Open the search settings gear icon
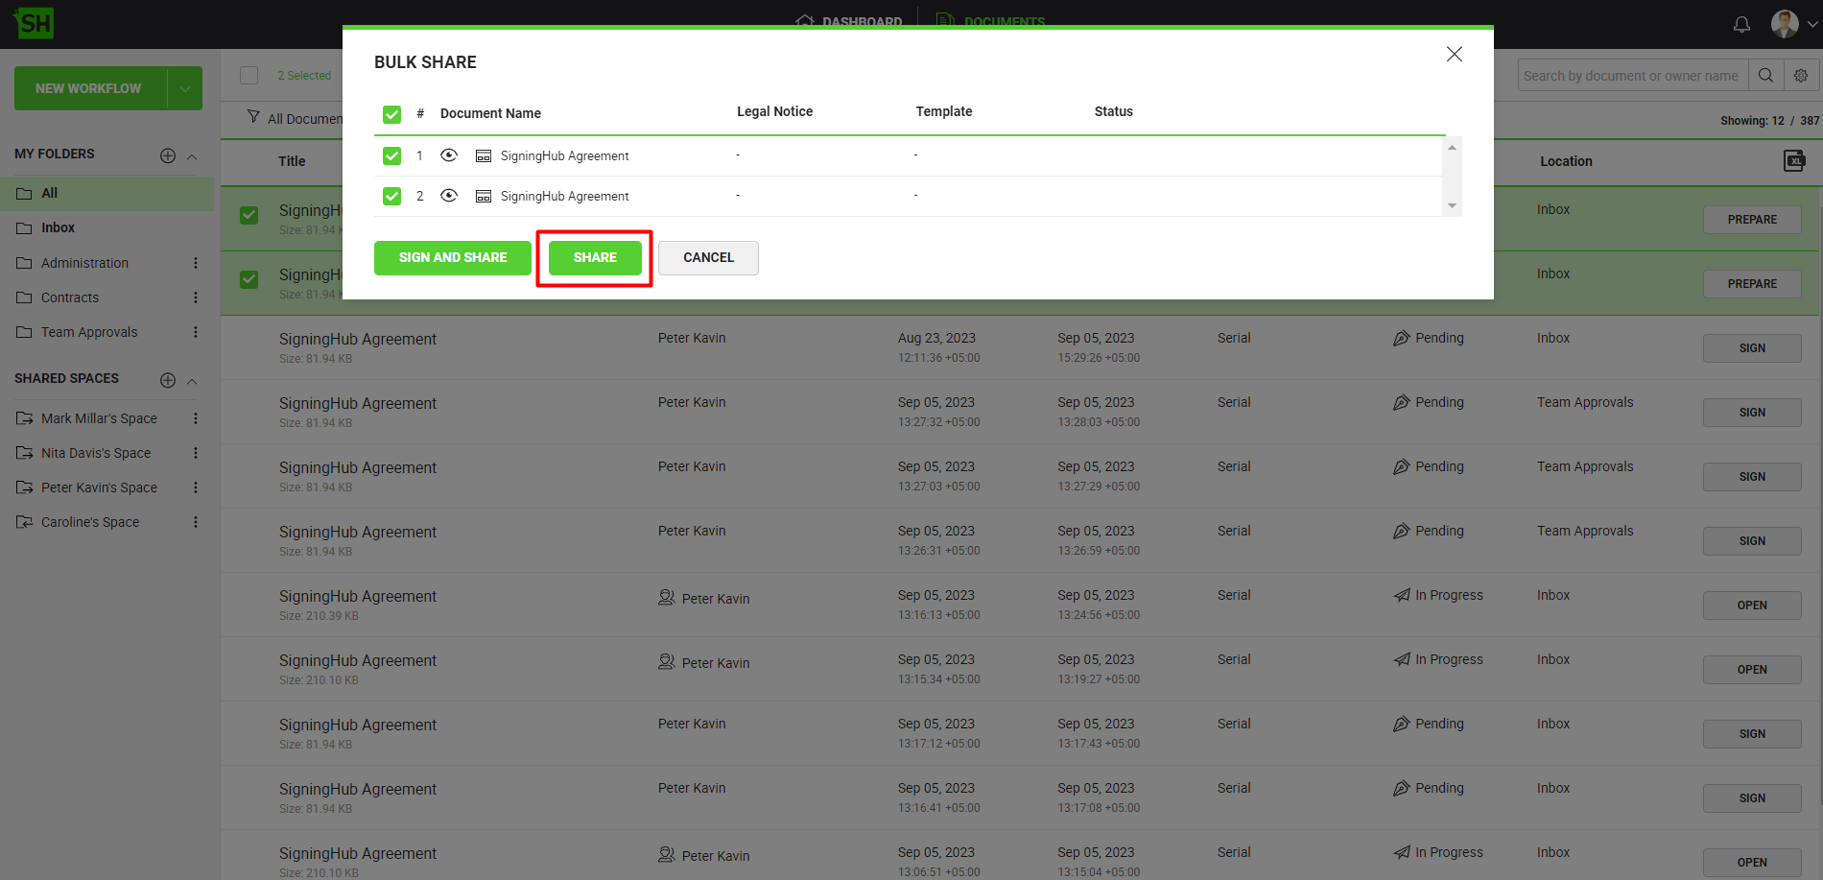 point(1801,75)
